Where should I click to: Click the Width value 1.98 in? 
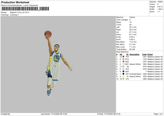tap(160, 9)
